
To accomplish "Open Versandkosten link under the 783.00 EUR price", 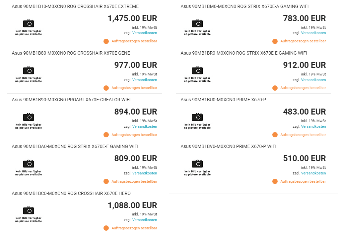I will coord(313,33).
